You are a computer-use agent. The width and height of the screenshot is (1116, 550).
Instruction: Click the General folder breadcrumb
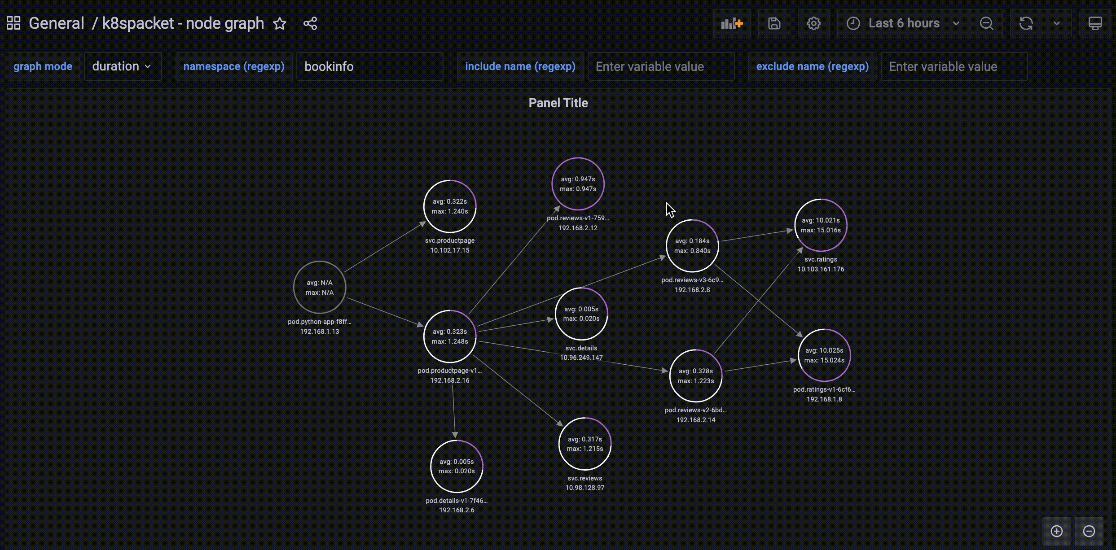point(57,23)
